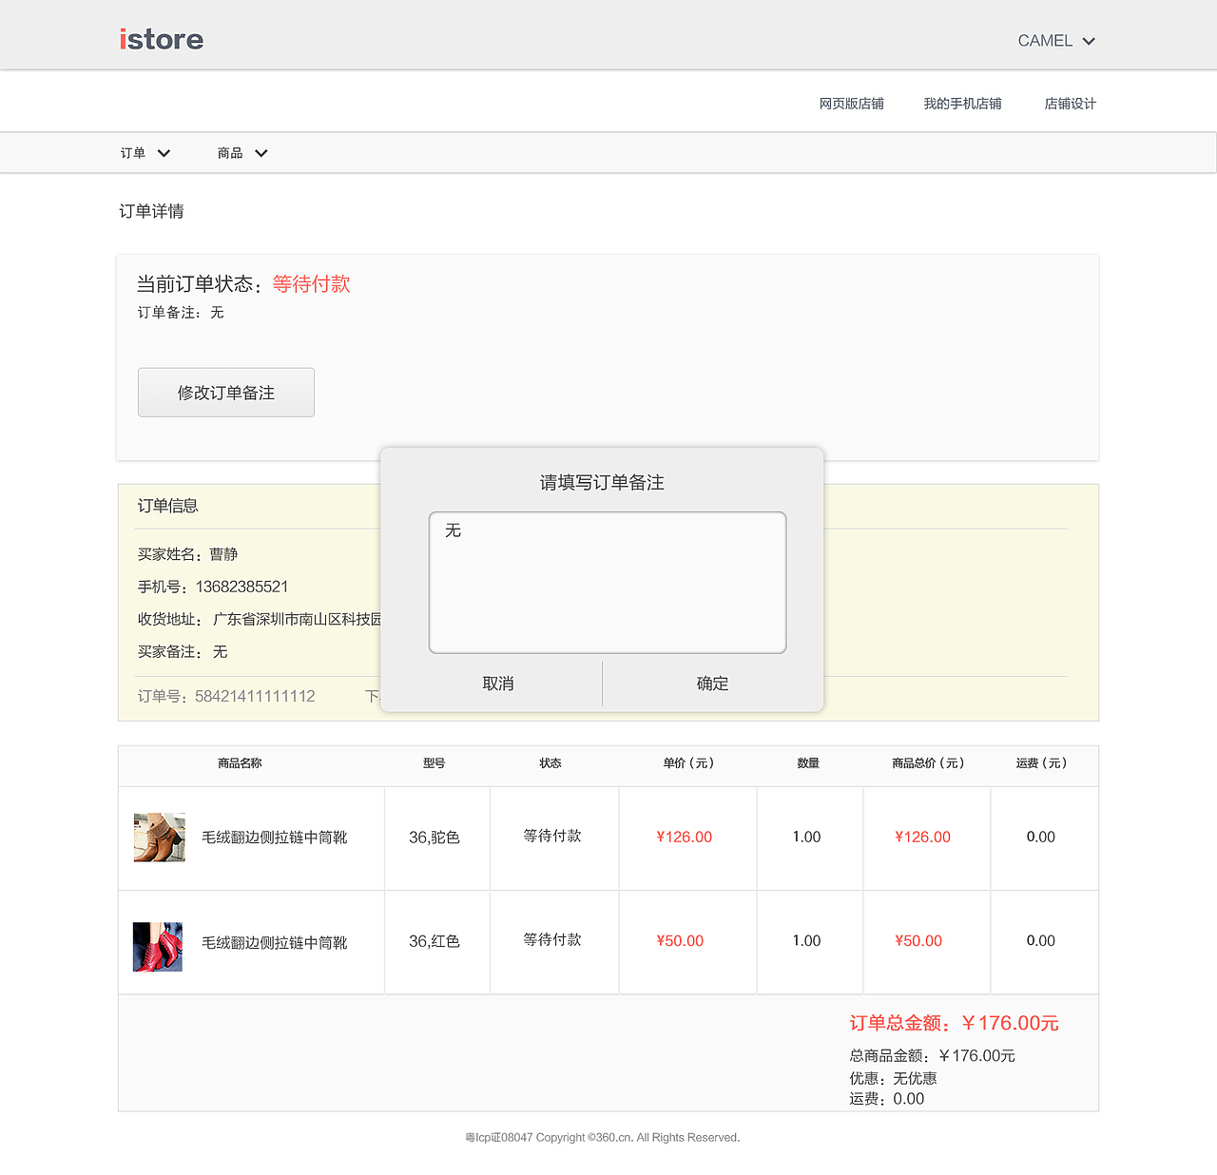1217x1175 pixels.
Task: Click the 修改订单备注 button
Action: point(225,392)
